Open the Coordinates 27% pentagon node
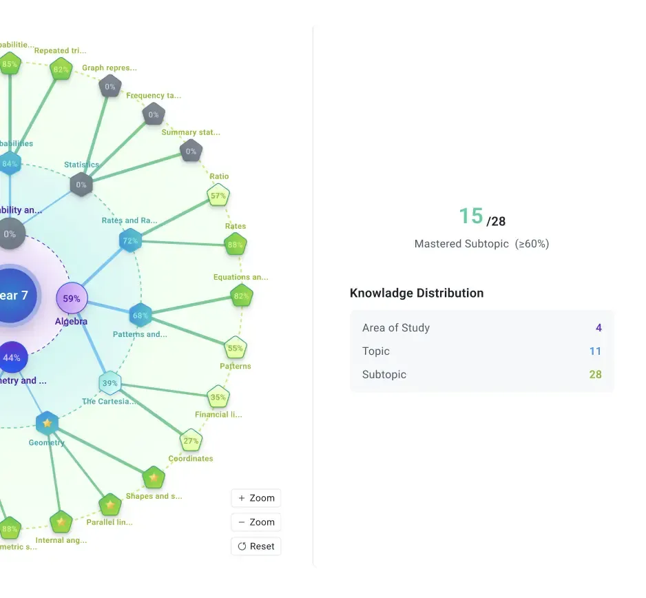The width and height of the screenshot is (646, 598). [191, 440]
